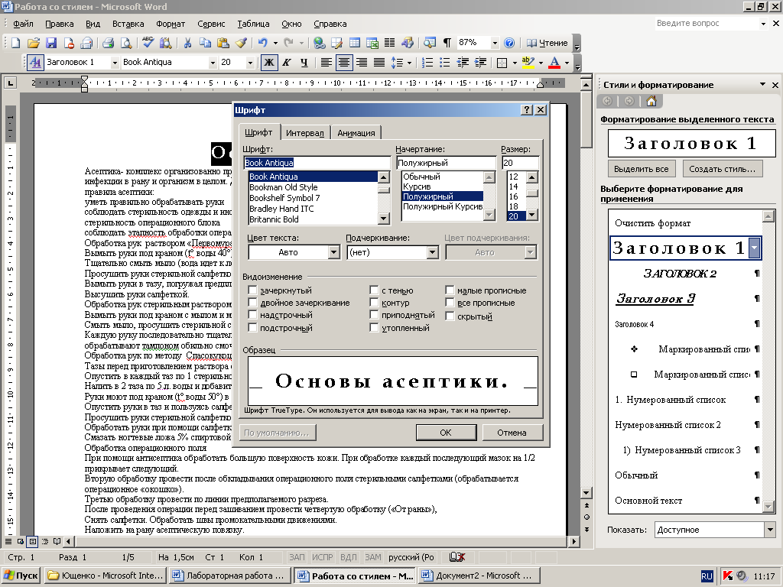
Task: Insert a hyperlink with the globe icon
Action: click(319, 43)
